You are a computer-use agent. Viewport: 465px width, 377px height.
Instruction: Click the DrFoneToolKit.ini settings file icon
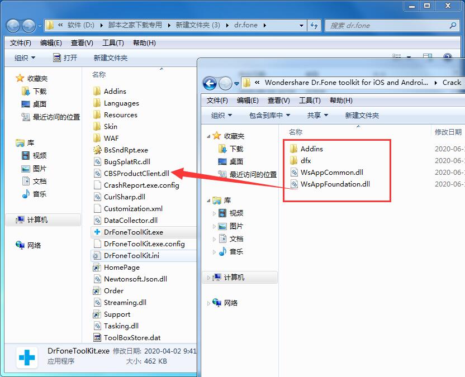click(97, 255)
